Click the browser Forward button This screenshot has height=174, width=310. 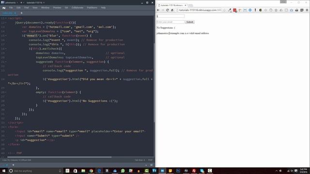tap(163, 10)
